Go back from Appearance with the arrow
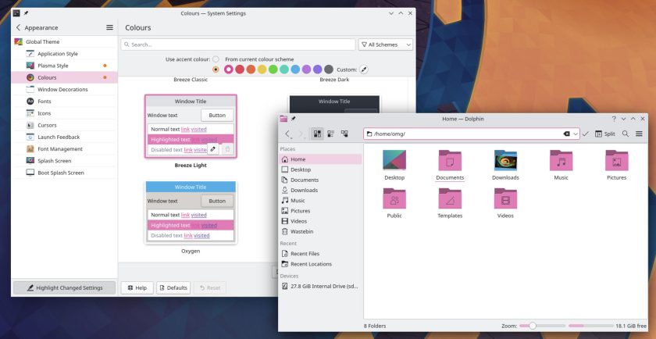The height and width of the screenshot is (339, 656). click(18, 27)
